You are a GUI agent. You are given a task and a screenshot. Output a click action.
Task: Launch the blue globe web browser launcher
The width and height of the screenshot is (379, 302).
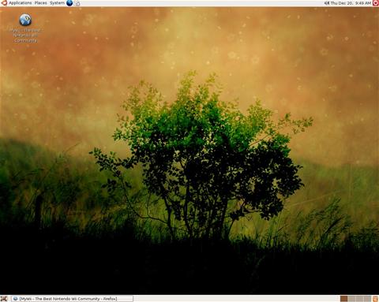pos(69,3)
